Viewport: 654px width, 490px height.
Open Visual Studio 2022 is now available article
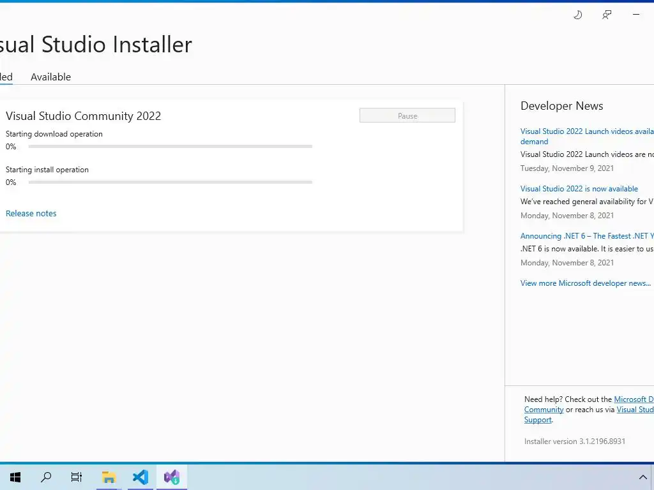pyautogui.click(x=579, y=189)
